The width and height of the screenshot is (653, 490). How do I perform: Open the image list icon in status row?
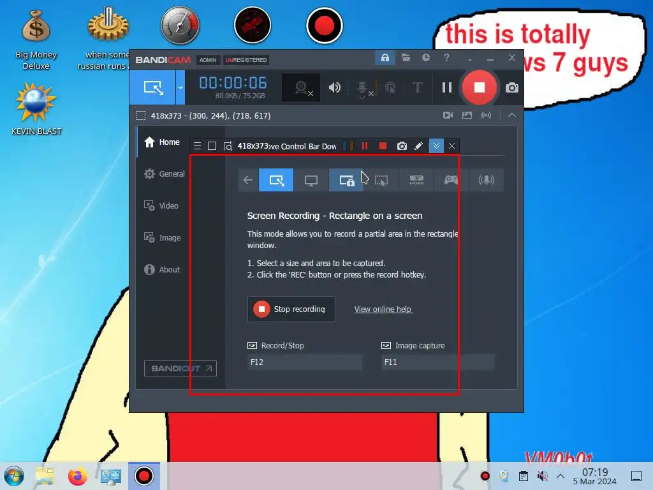pos(467,115)
